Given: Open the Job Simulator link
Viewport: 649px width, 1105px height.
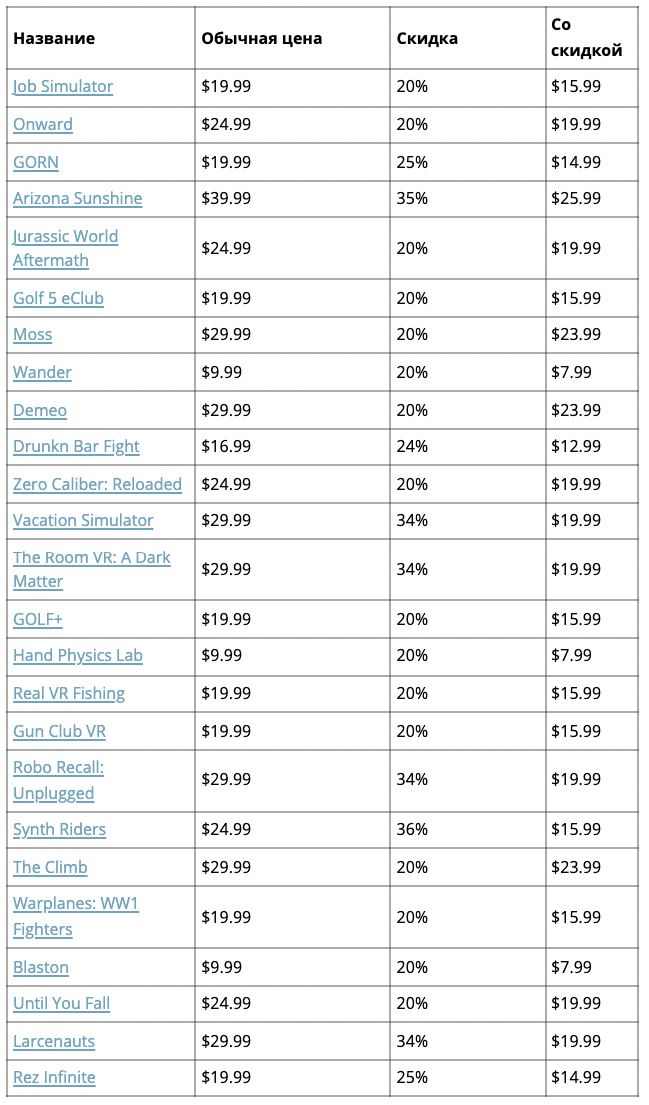Looking at the screenshot, I should [63, 86].
